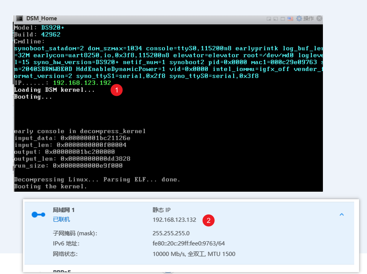Click the blue LAN connection icon

[x=38, y=214]
